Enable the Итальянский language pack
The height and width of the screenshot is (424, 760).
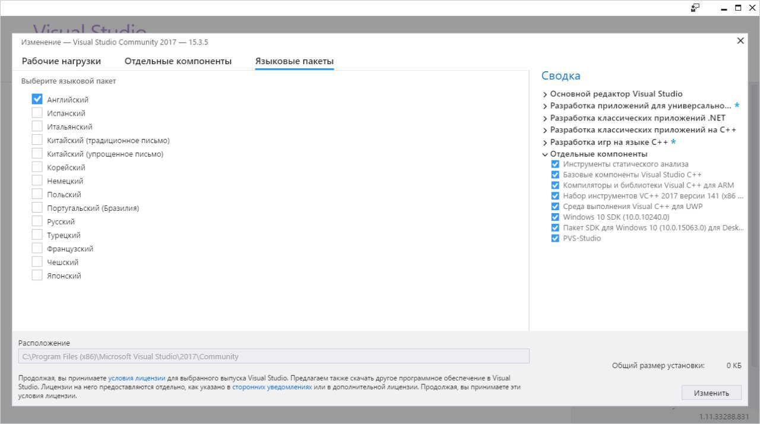click(37, 126)
